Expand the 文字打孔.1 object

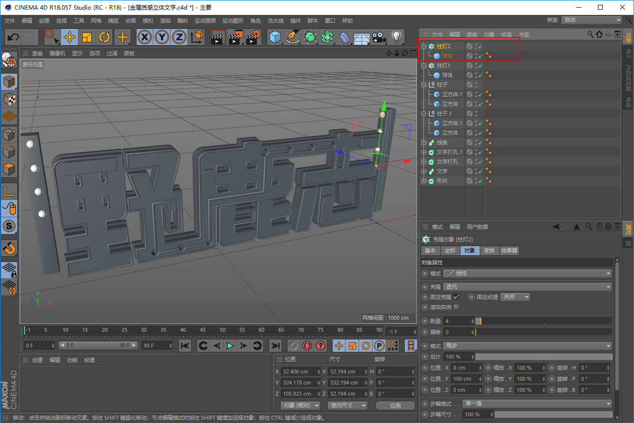(424, 152)
